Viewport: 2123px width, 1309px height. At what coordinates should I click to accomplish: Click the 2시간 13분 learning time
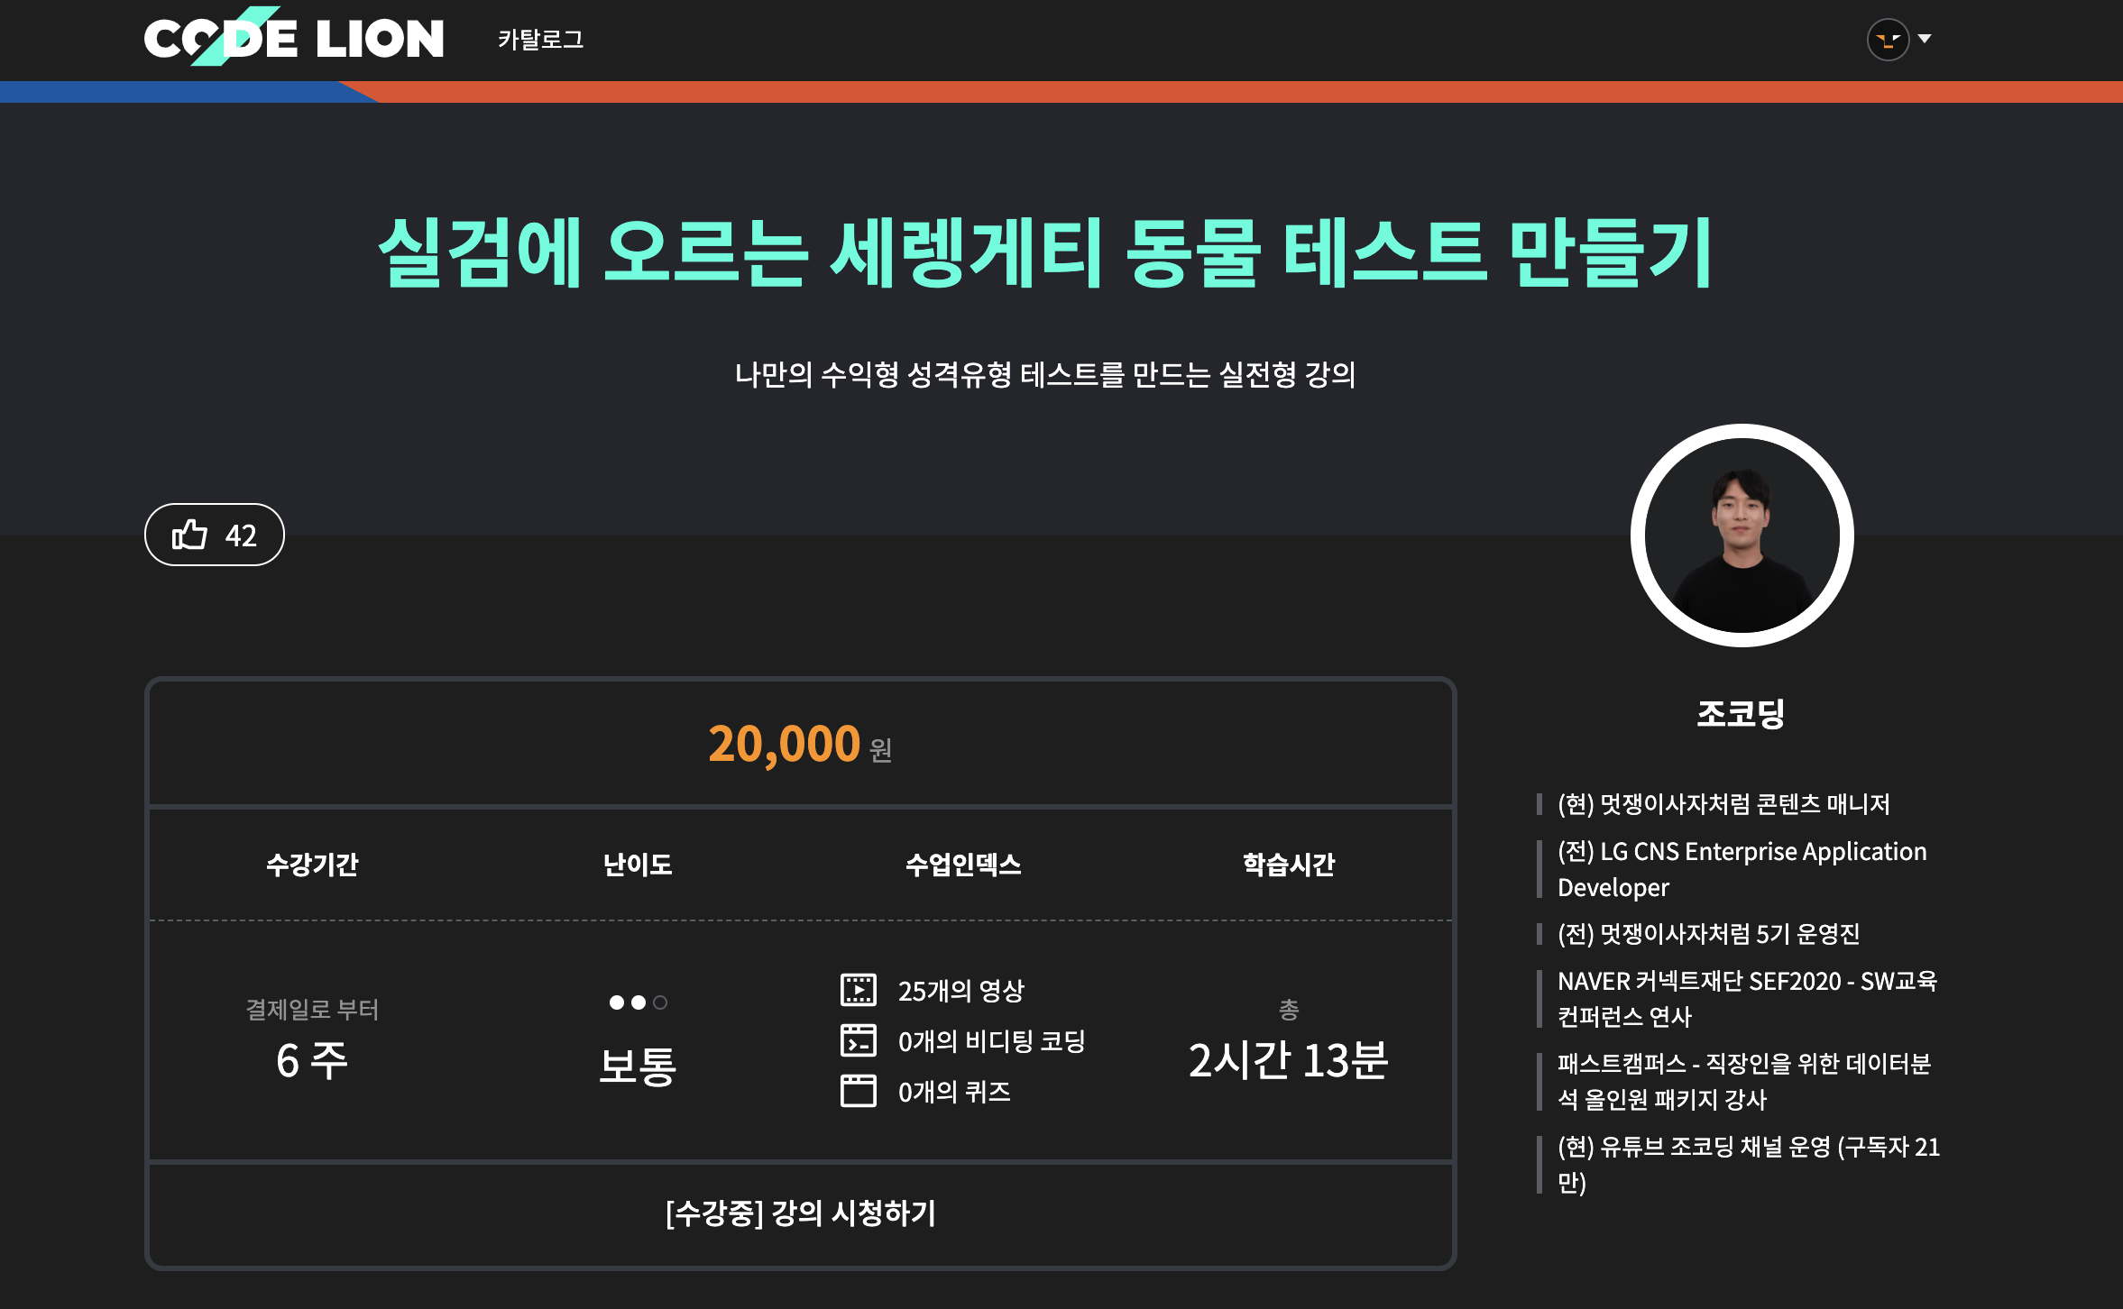point(1288,1060)
